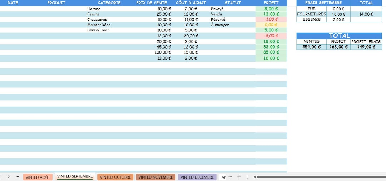Select the FOURNITURES expense label
386x181 pixels.
[311, 14]
